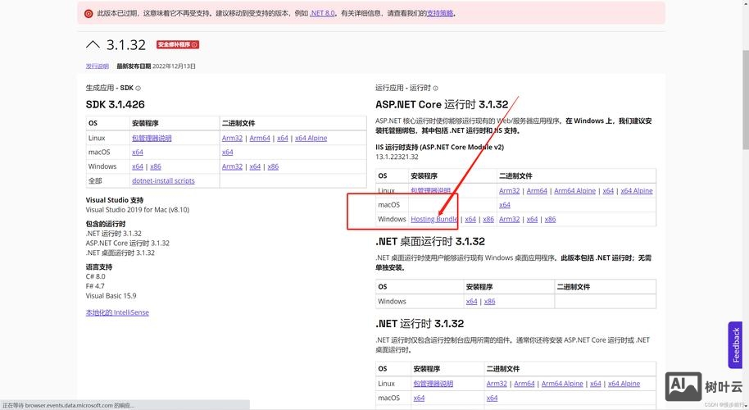Download ASP.NET Core Windows x64 binary
749x410 pixels.
(532, 219)
